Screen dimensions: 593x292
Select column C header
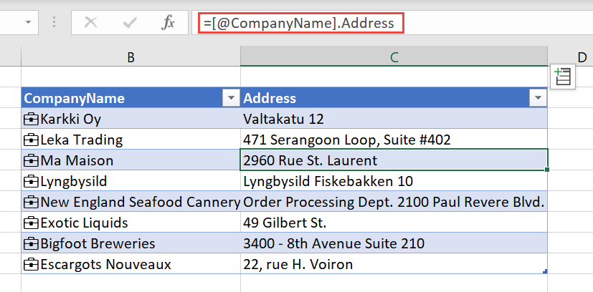394,57
